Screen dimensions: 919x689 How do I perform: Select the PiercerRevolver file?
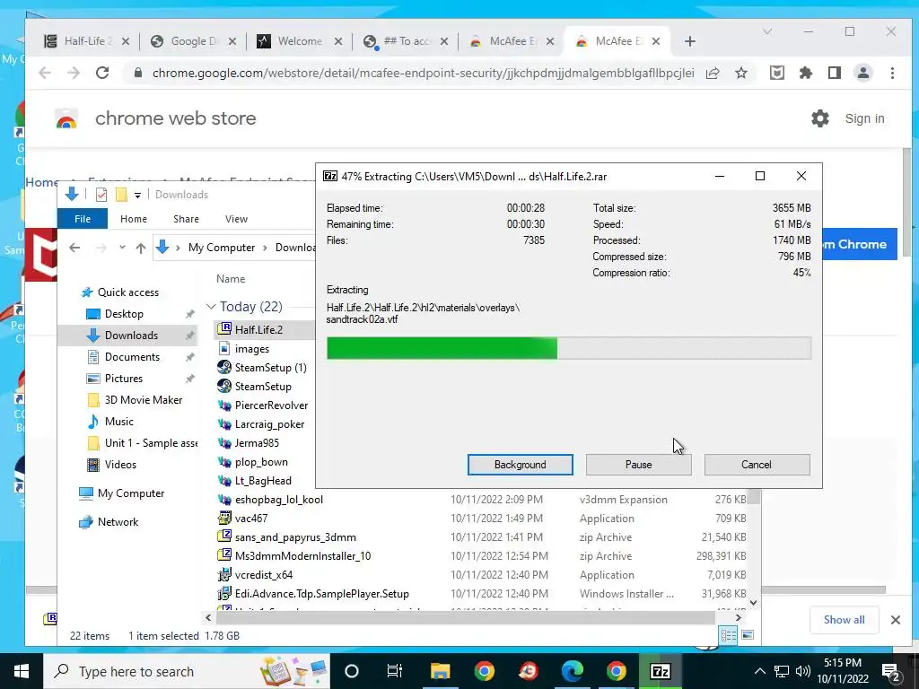coord(271,406)
